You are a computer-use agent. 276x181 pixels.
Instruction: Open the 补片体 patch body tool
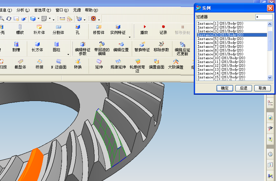tap(39, 29)
